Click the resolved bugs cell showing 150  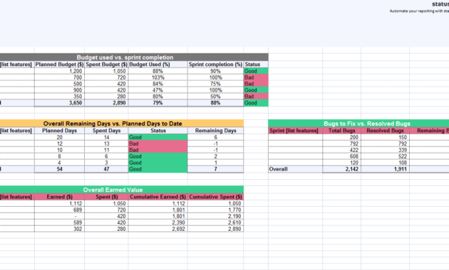coord(385,137)
